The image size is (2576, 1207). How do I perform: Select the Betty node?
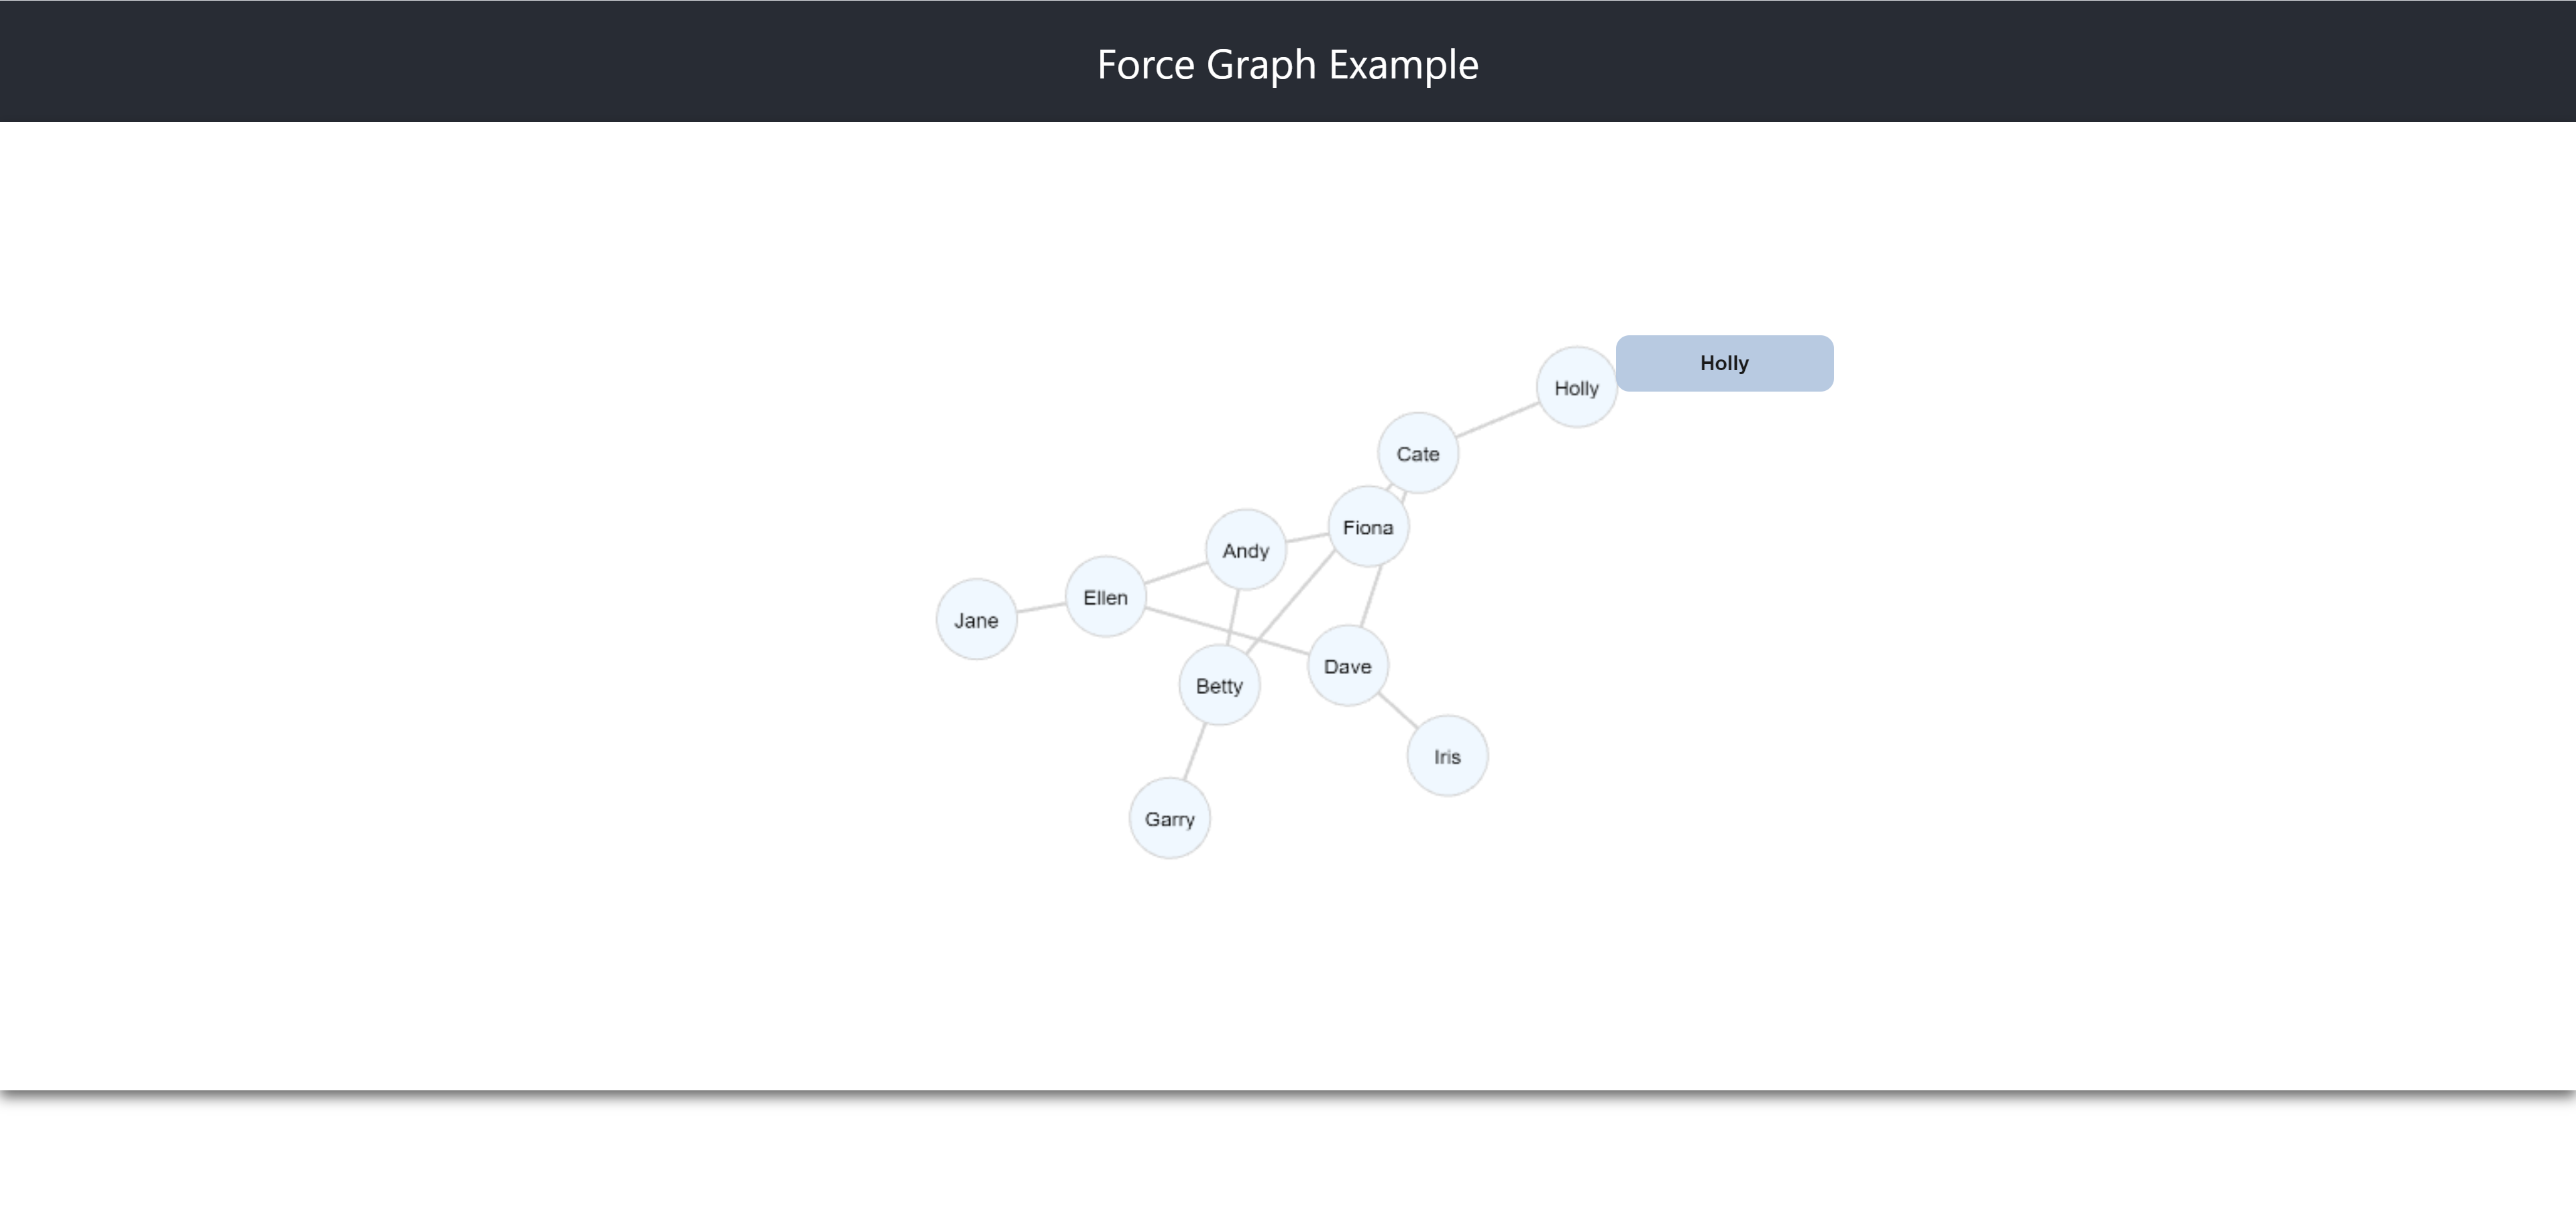tap(1219, 685)
